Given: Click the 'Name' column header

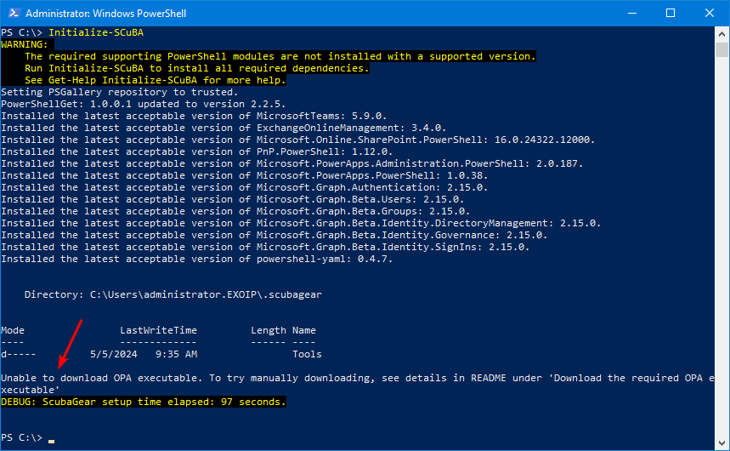Looking at the screenshot, I should coord(304,329).
